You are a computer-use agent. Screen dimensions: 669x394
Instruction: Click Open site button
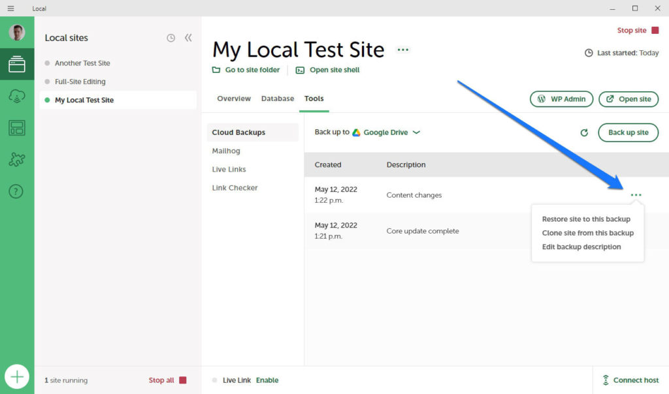click(628, 98)
